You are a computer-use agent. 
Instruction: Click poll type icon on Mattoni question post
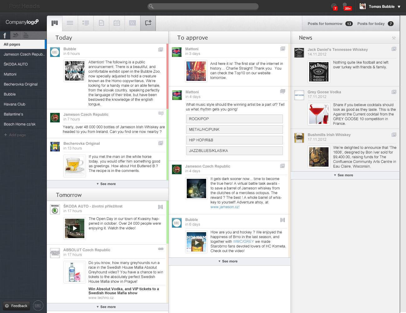(x=283, y=91)
